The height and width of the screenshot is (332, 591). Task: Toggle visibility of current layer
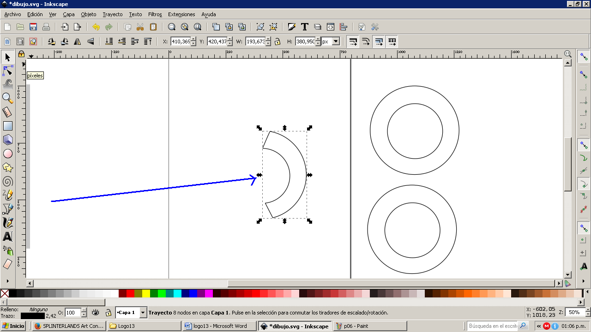(96, 313)
